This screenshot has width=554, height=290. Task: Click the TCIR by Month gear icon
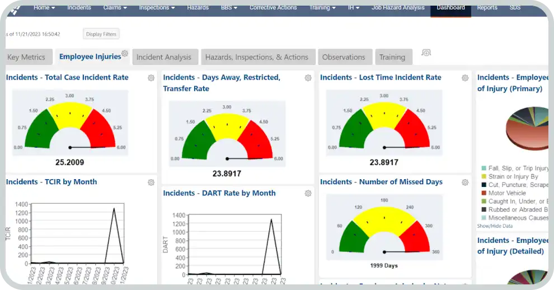[x=151, y=183]
